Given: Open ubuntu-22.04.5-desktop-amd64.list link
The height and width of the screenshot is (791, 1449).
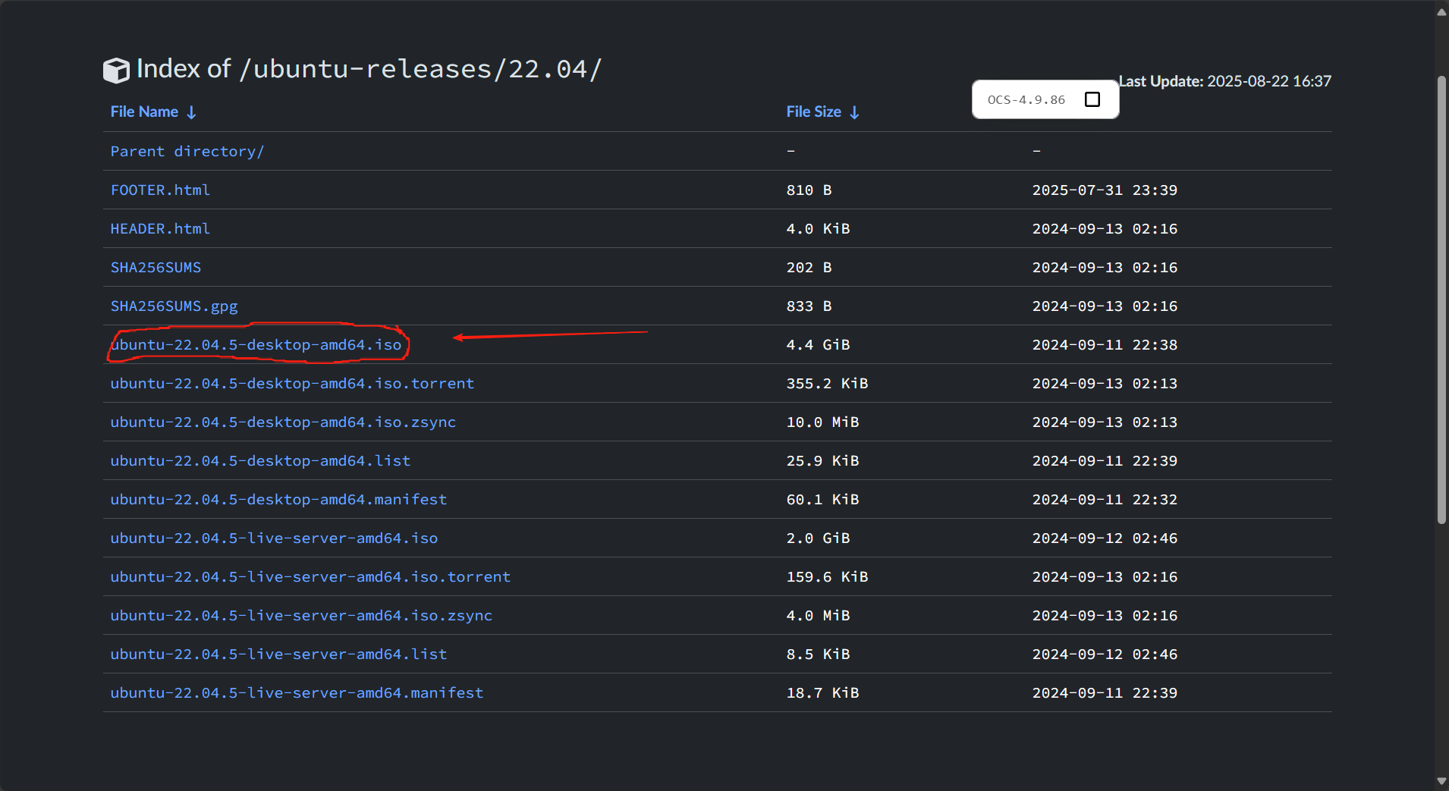Looking at the screenshot, I should pos(260,460).
